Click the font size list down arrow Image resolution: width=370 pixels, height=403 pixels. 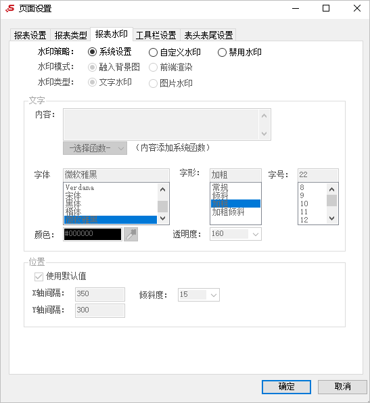coord(331,218)
